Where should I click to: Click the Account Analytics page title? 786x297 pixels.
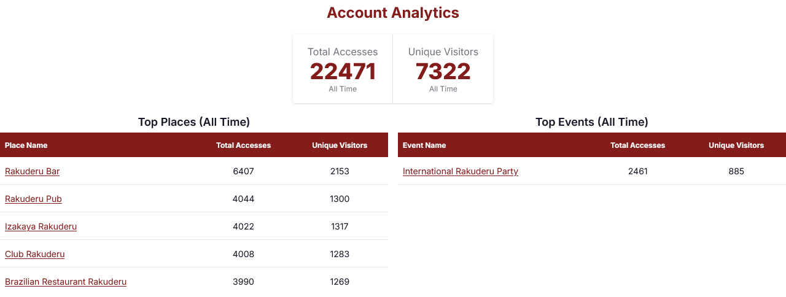393,13
